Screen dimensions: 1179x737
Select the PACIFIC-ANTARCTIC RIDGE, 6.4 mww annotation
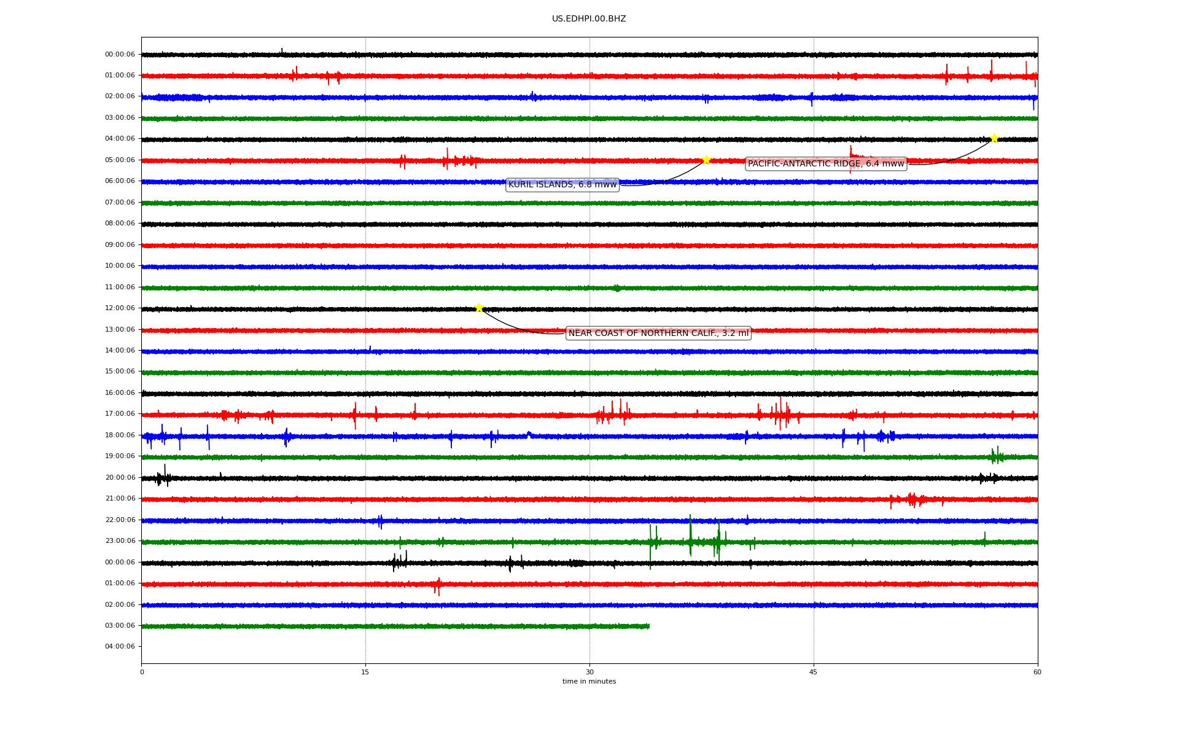pyautogui.click(x=826, y=163)
